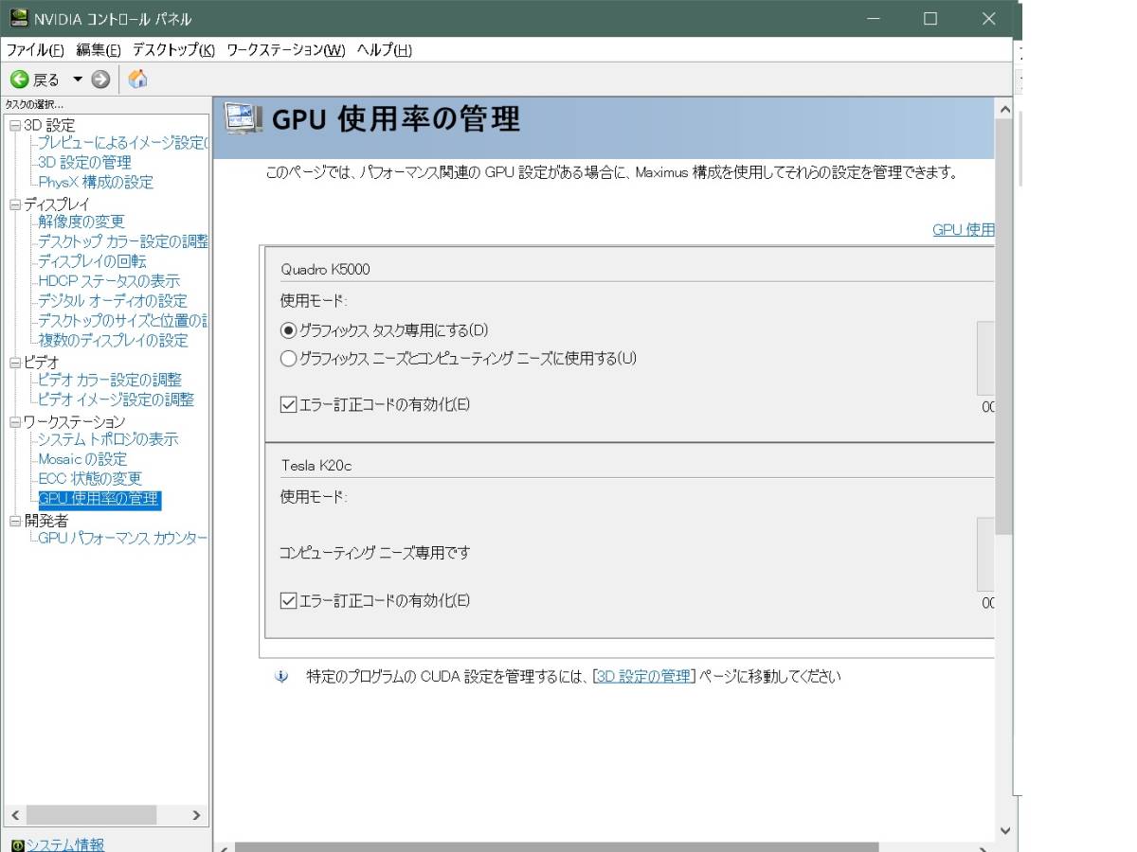1137x852 pixels.
Task: Open プレビューによるイメージ設定 in the tree
Action: point(122,143)
